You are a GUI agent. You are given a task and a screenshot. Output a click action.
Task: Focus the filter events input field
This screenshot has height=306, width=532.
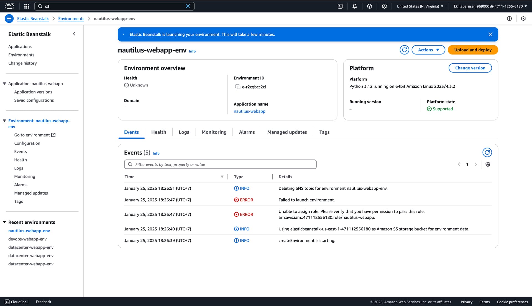pyautogui.click(x=220, y=164)
